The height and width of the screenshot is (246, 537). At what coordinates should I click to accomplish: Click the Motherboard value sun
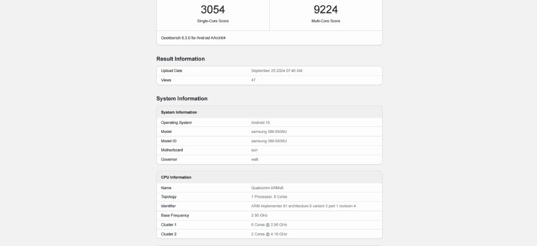[254, 150]
